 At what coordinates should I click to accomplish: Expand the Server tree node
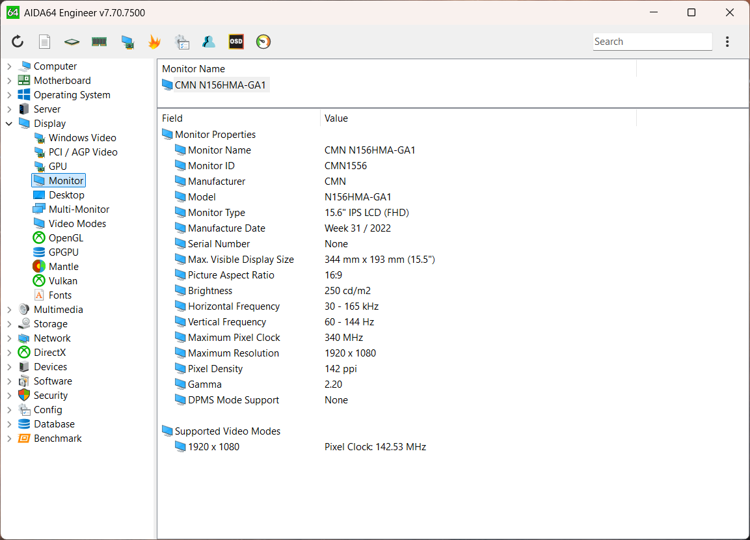pyautogui.click(x=9, y=109)
